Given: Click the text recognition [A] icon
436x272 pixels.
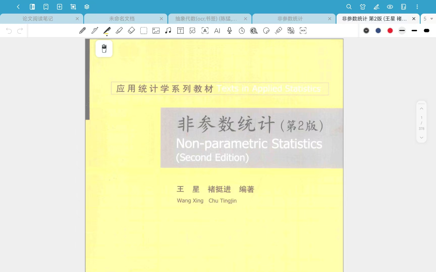Looking at the screenshot, I should point(205,31).
